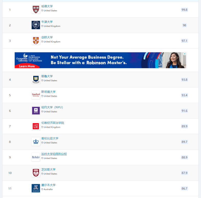This screenshot has height=198, width=201.
Task: Open the 伦敦经济政治学院 link
Action: click(x=53, y=123)
